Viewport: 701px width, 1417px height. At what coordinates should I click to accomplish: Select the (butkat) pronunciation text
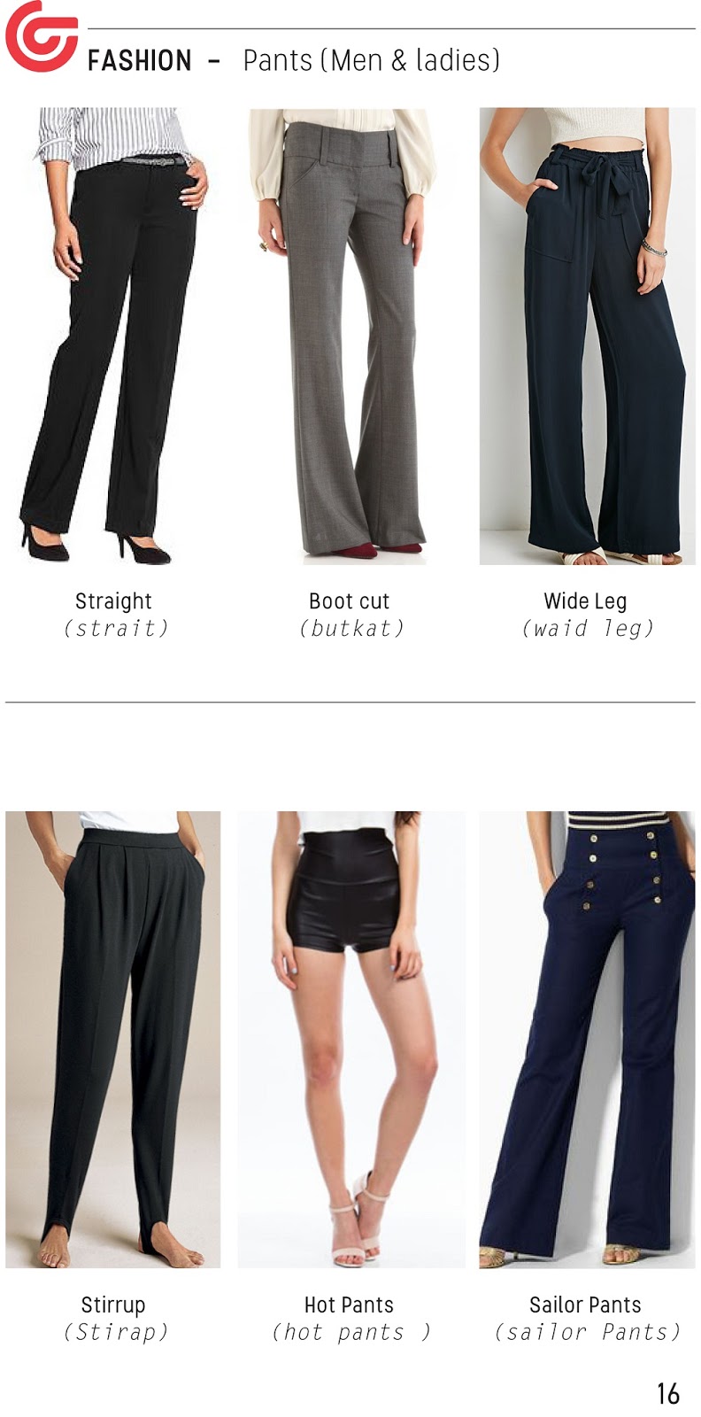coord(351,628)
